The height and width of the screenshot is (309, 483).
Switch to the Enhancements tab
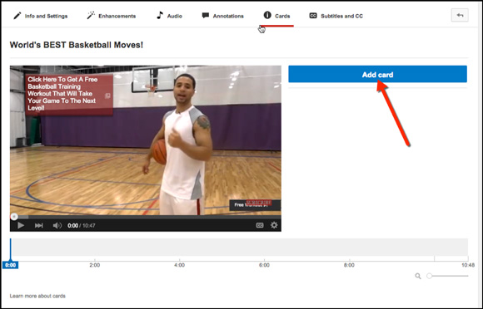pyautogui.click(x=112, y=16)
